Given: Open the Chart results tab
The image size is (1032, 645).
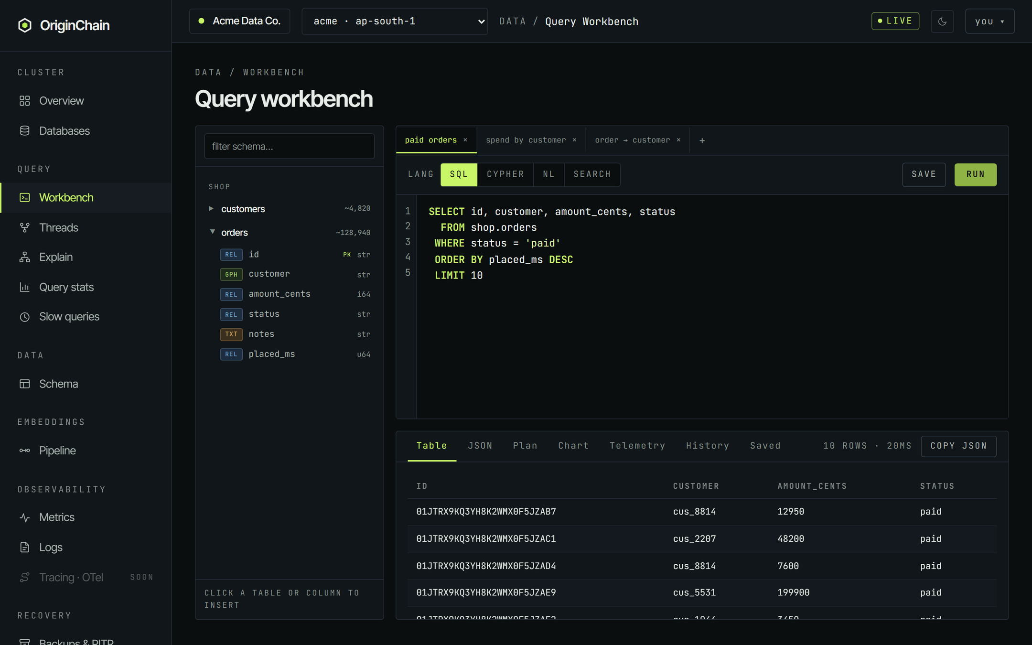Looking at the screenshot, I should pyautogui.click(x=573, y=446).
